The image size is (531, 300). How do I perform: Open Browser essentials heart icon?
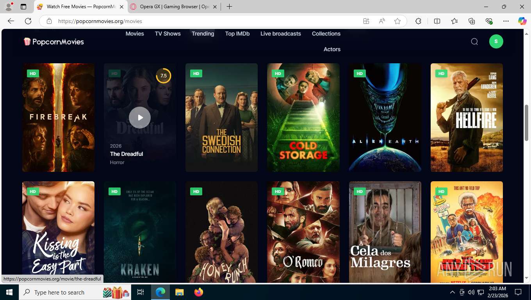tap(489, 21)
